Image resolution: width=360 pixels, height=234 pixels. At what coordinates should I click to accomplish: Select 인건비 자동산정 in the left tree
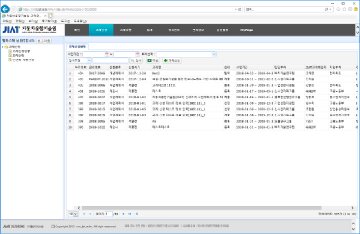[x=22, y=59]
